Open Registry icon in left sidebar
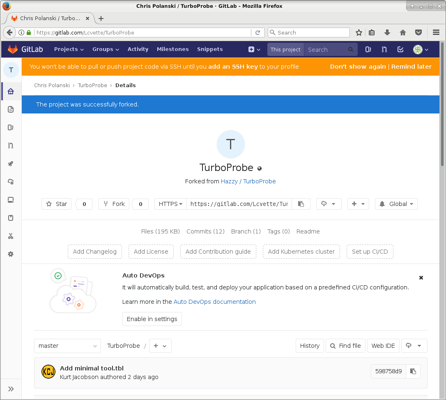 (x=11, y=200)
